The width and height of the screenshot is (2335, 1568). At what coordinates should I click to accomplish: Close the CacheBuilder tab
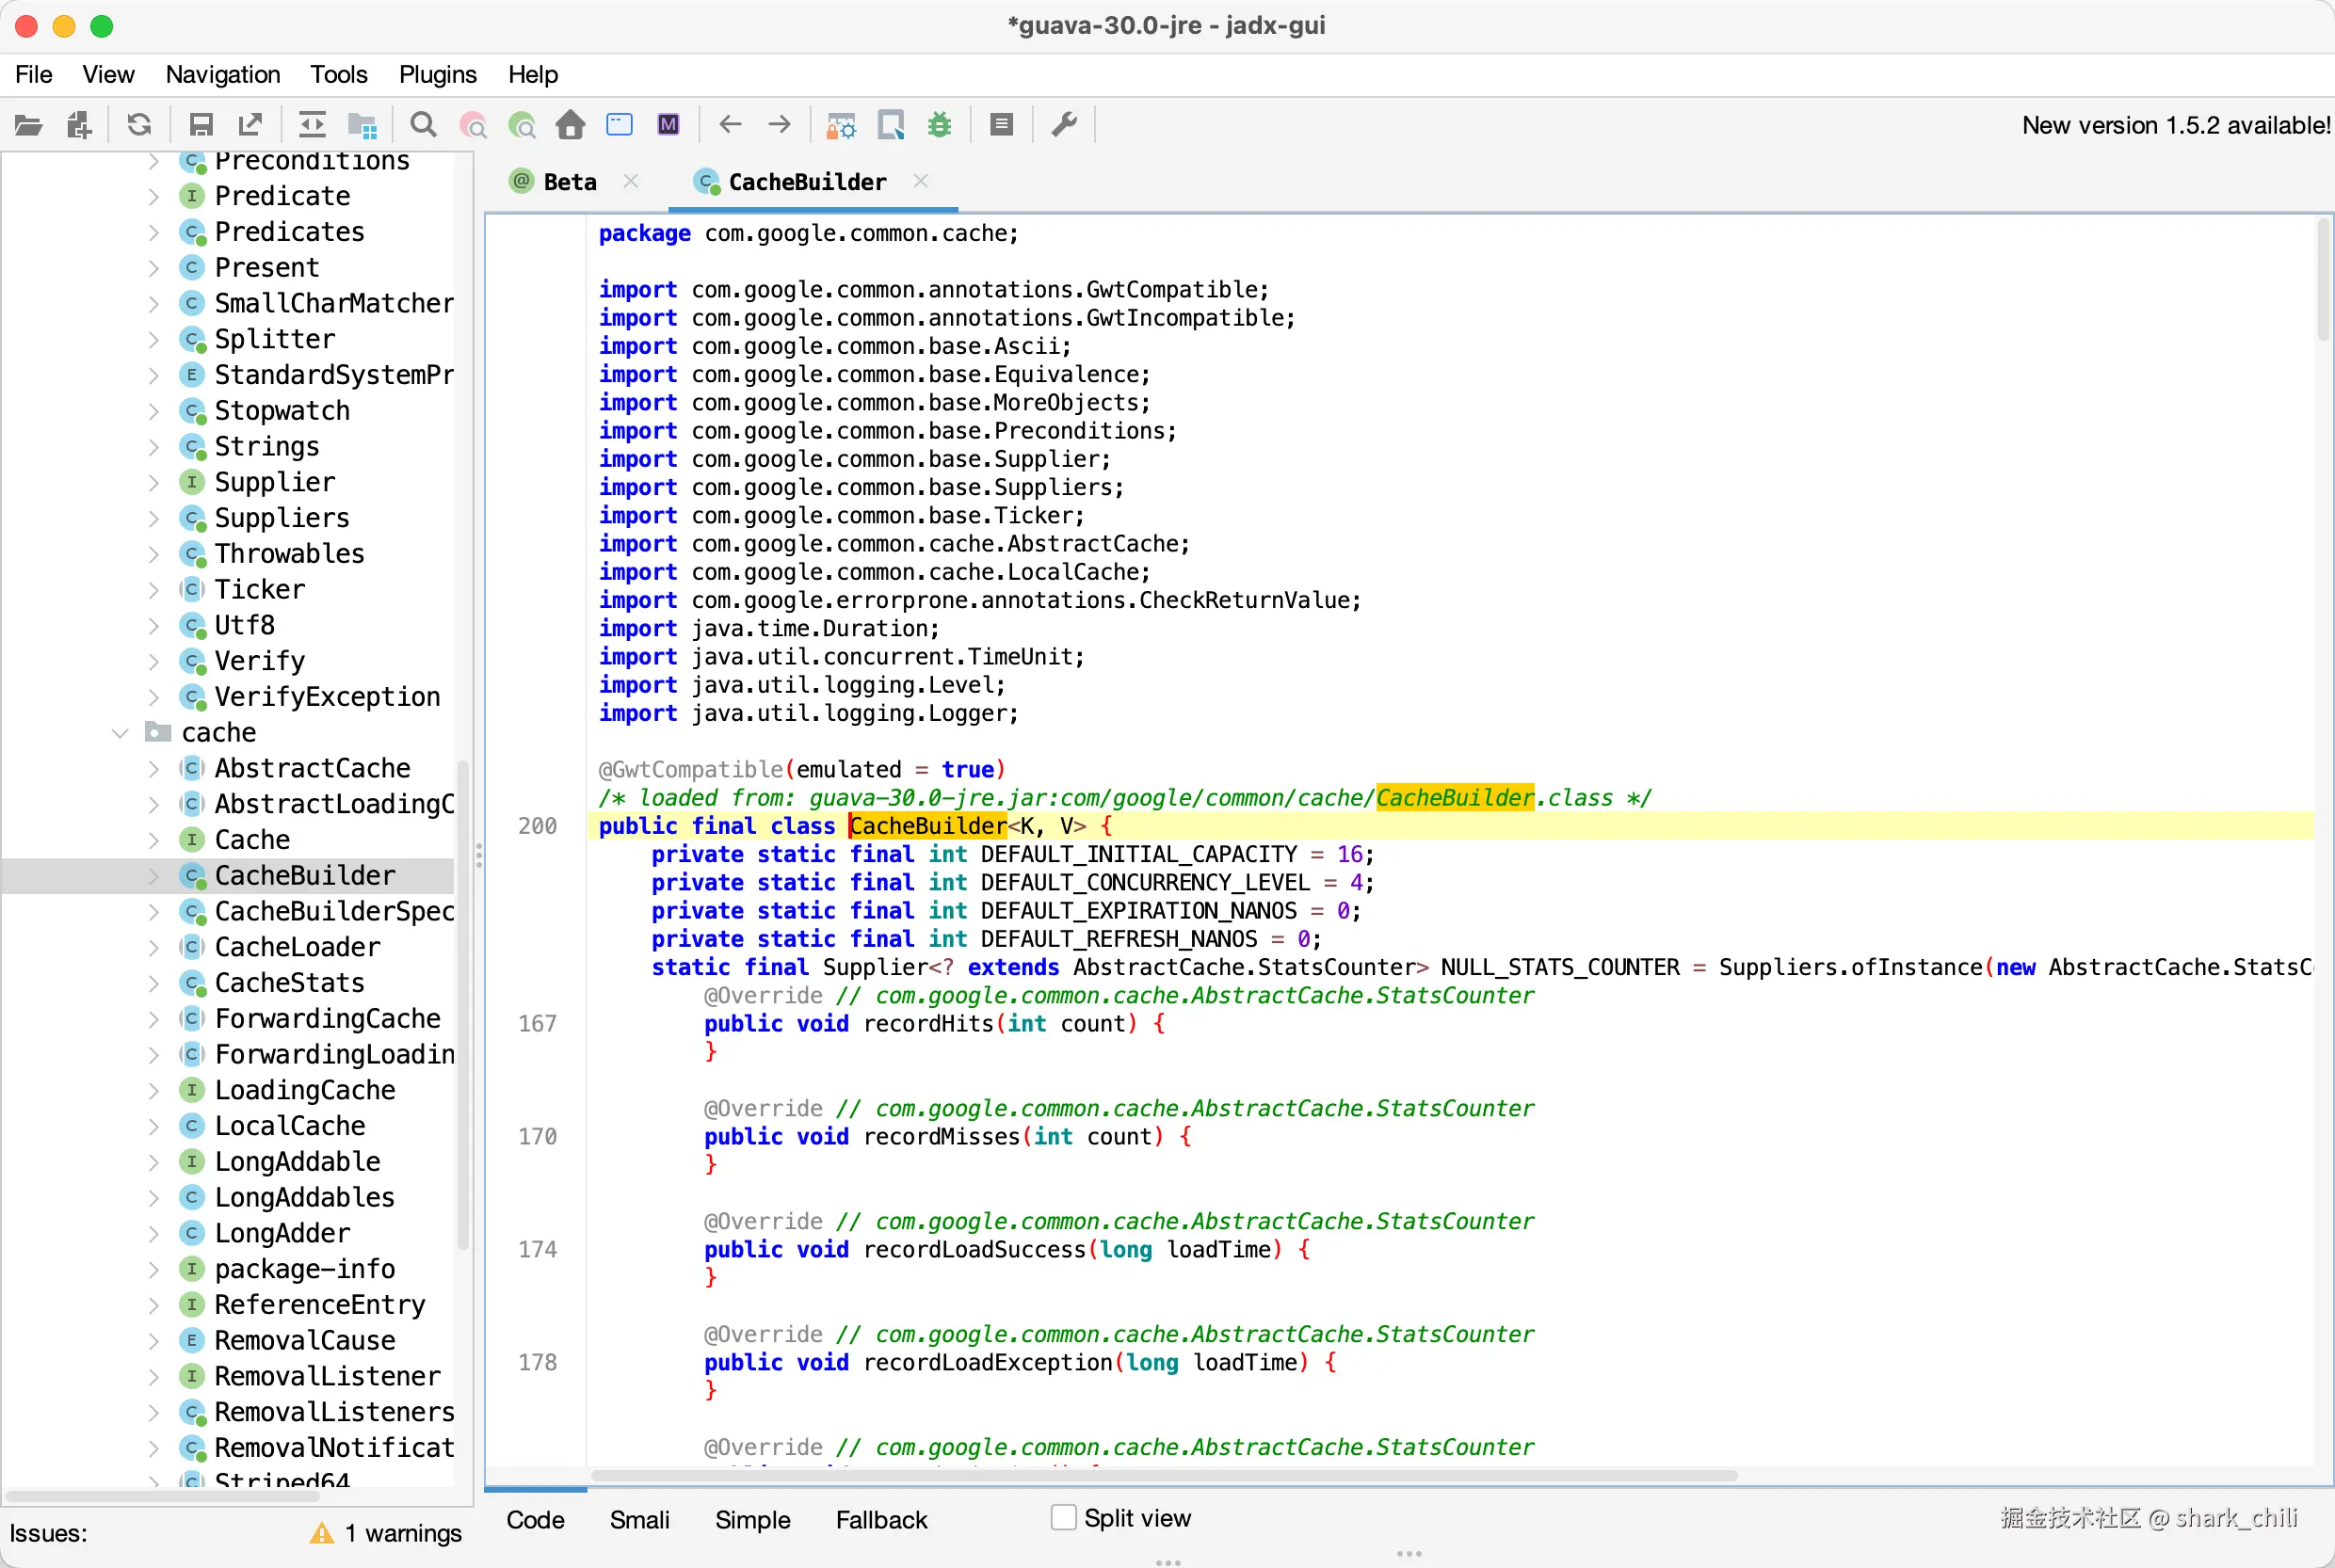922,181
